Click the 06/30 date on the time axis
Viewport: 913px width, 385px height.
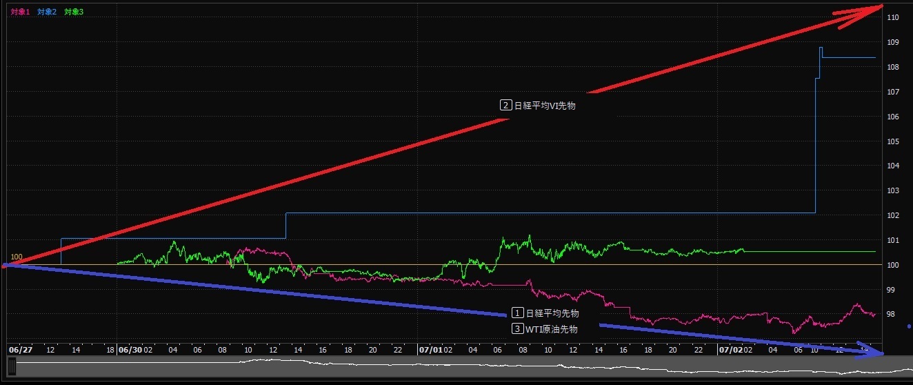tap(130, 350)
